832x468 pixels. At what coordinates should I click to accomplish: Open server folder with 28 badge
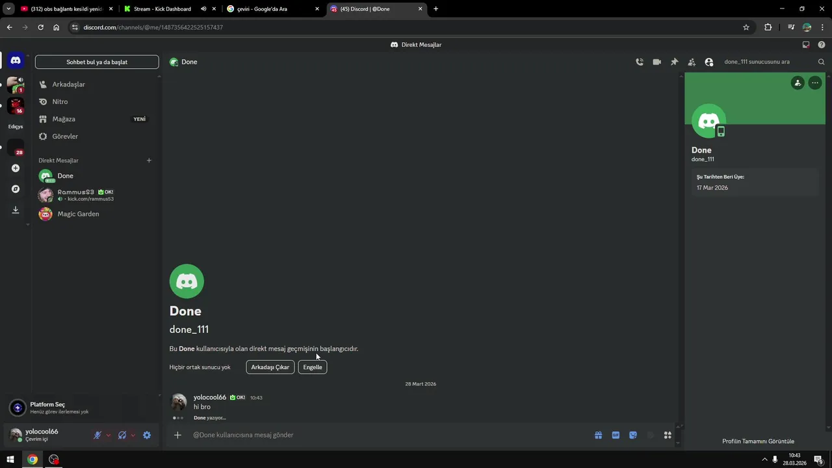pyautogui.click(x=16, y=147)
